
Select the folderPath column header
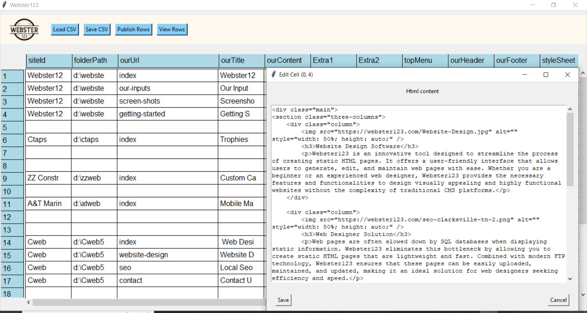pos(95,61)
